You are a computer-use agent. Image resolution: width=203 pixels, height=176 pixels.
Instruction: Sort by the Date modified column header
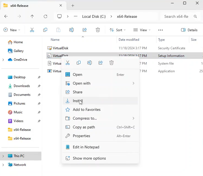point(129,40)
